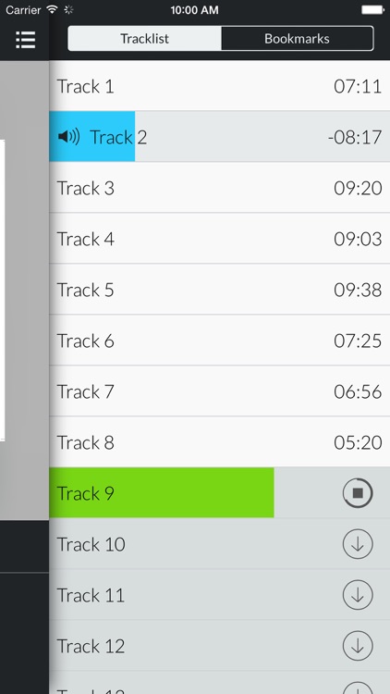
Task: Play Track 1 from the list
Action: [219, 86]
